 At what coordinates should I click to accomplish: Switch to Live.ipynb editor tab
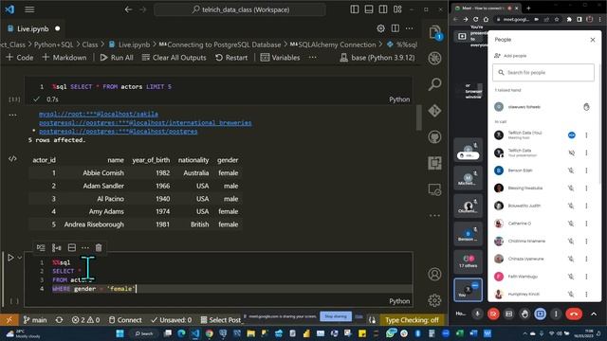pyautogui.click(x=33, y=28)
